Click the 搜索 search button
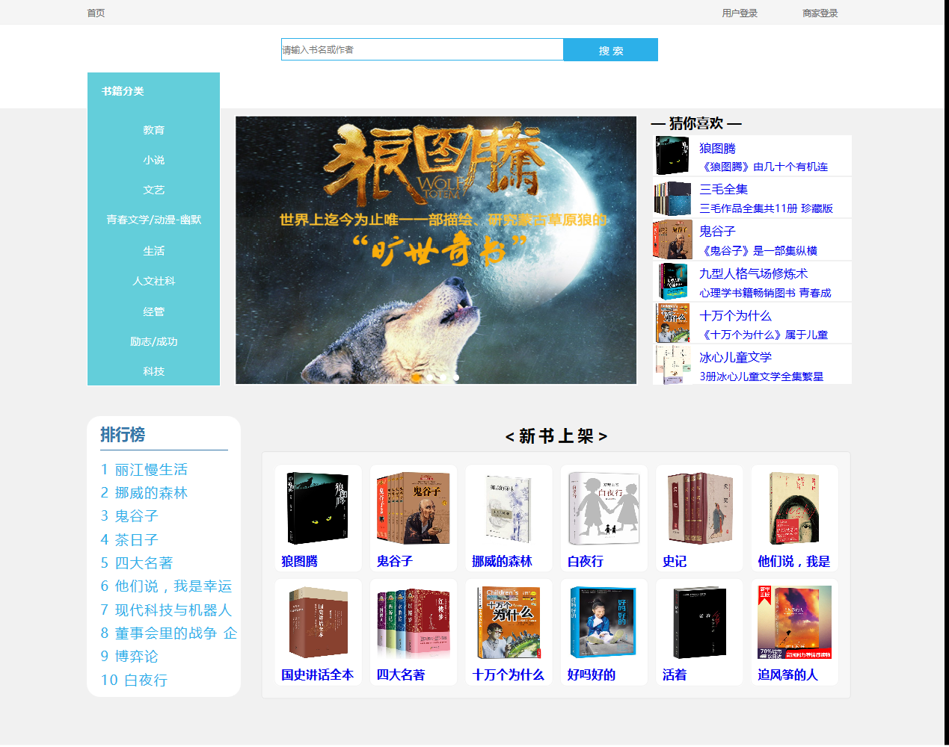 pyautogui.click(x=610, y=49)
